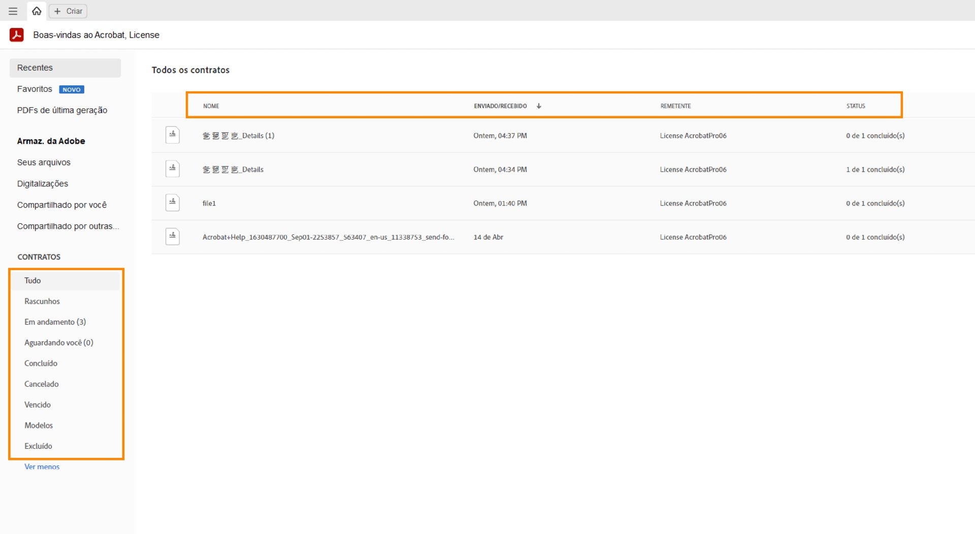Open Digitalizações
Viewport: 975px width, 534px height.
(x=43, y=184)
